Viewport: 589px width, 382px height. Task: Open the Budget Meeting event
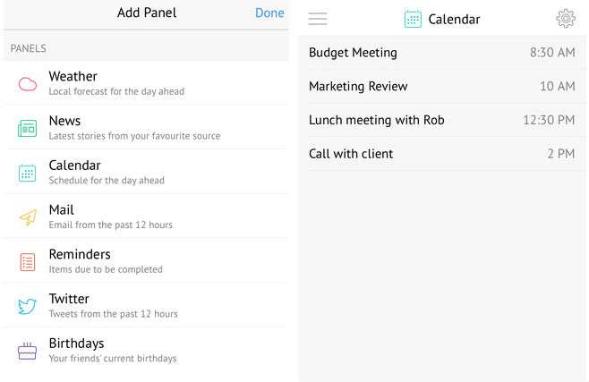(x=442, y=53)
